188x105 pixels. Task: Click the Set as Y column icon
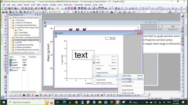[160, 8]
